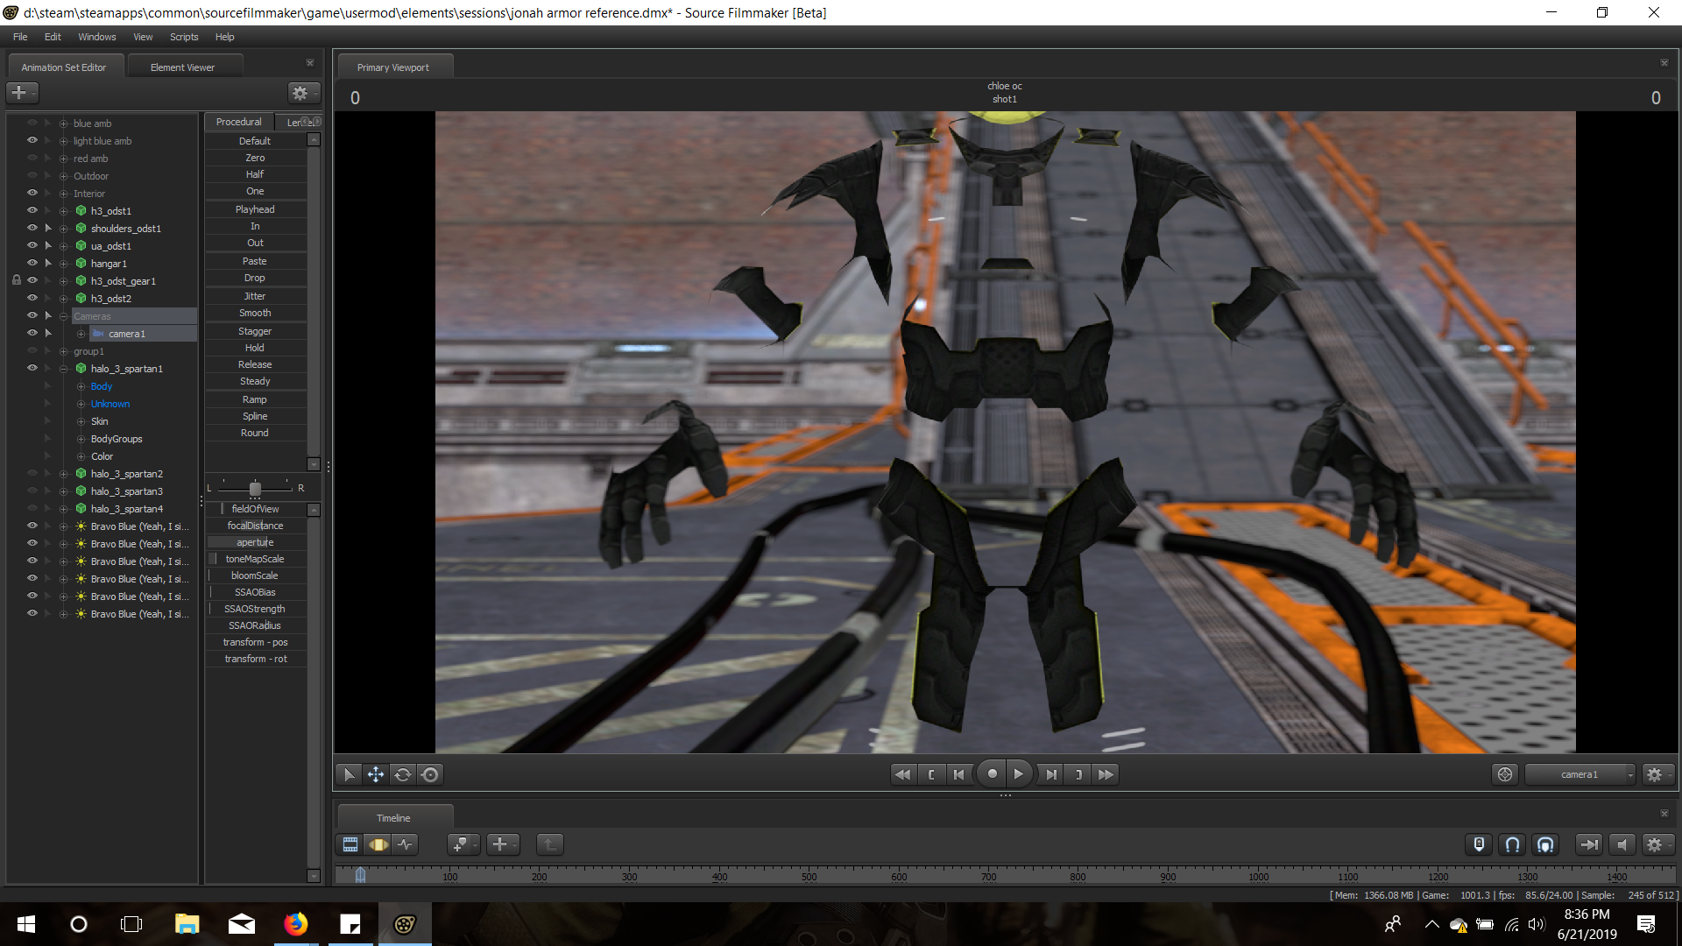The height and width of the screenshot is (946, 1682).
Task: Apply the Smooth procedural preset
Action: click(255, 313)
